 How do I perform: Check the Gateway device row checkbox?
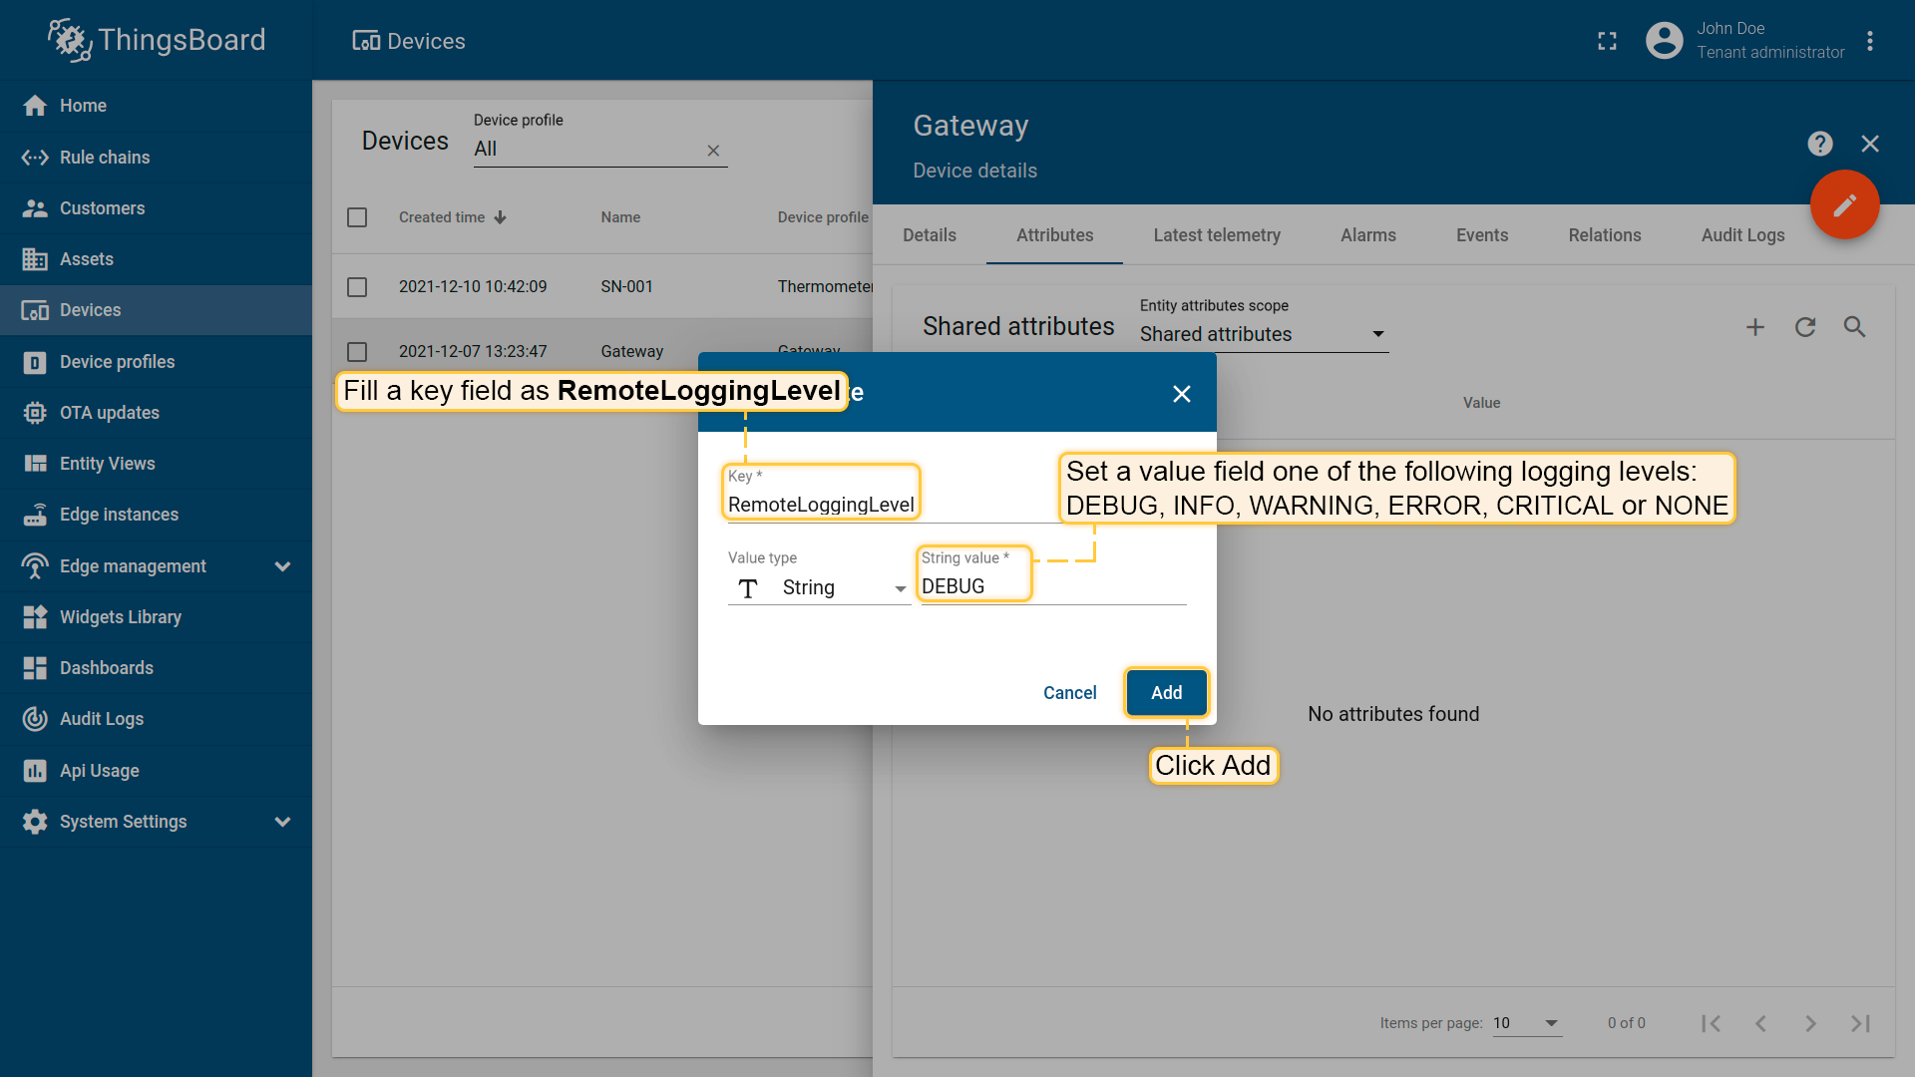(x=357, y=352)
